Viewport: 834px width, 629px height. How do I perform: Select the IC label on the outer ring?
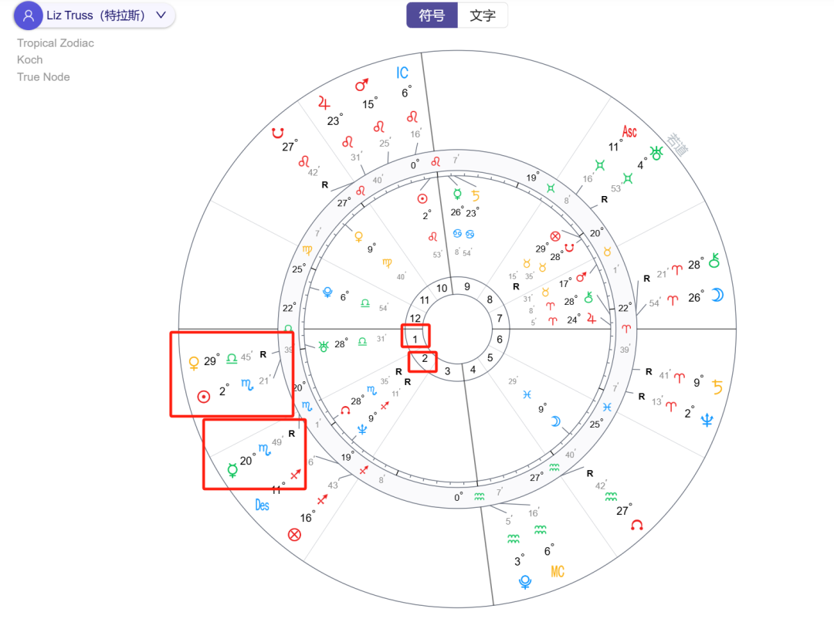point(402,73)
